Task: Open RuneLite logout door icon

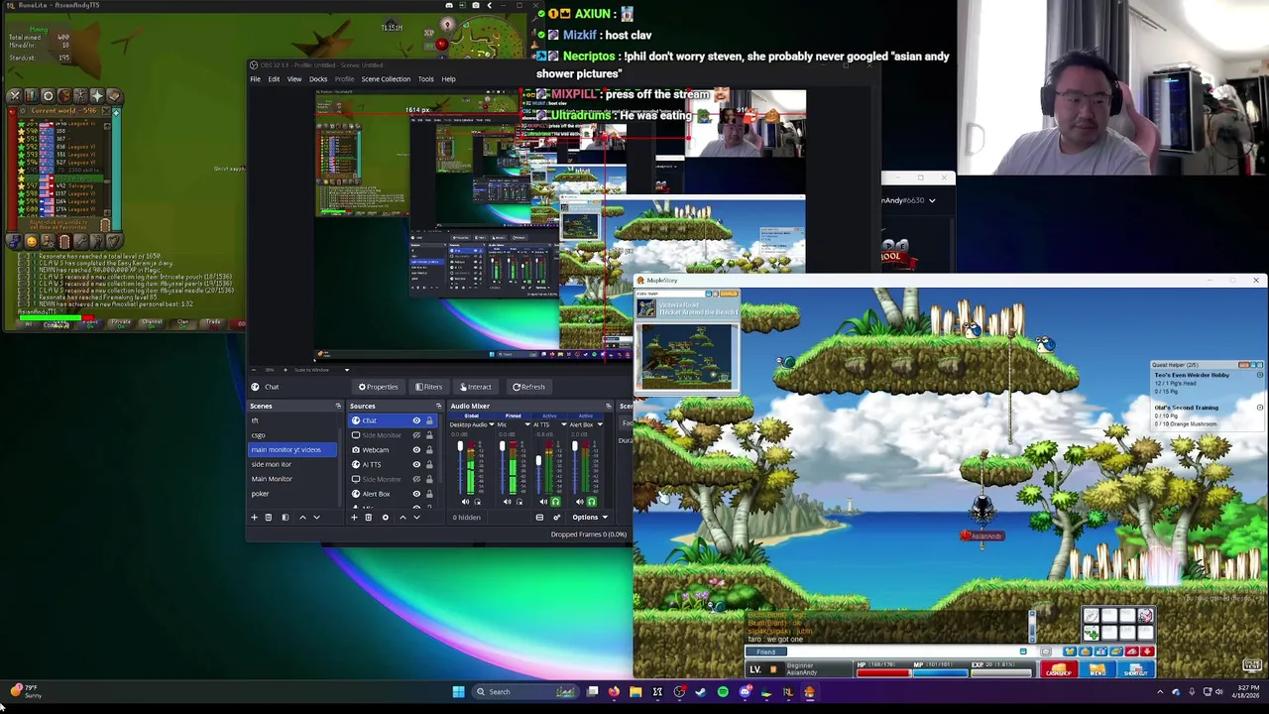Action: 64,241
